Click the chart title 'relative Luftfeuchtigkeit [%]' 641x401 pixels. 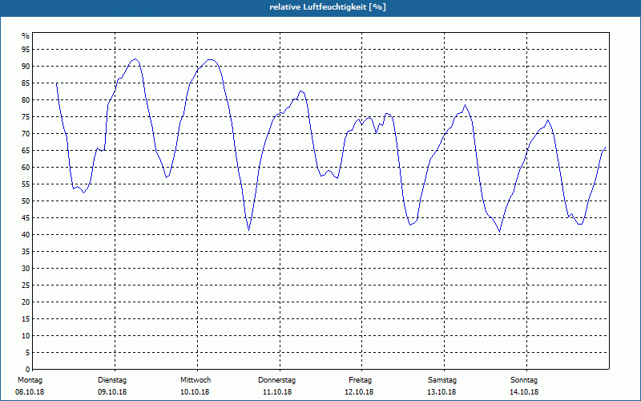click(x=328, y=7)
